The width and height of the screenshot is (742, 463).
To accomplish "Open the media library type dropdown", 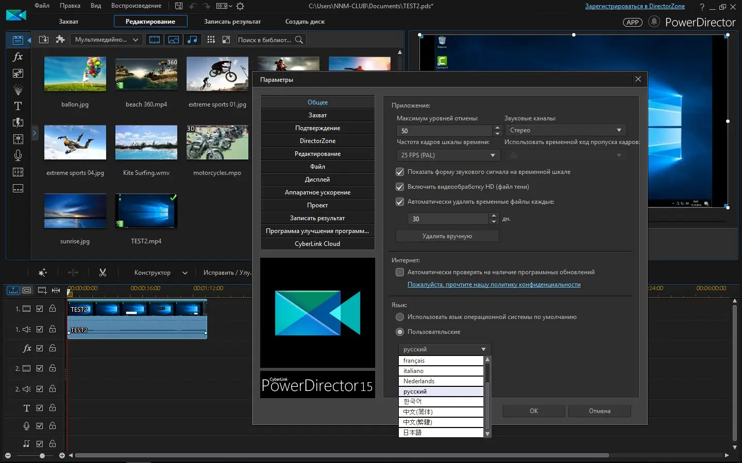I will tap(107, 40).
